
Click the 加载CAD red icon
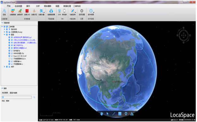click(x=27, y=11)
